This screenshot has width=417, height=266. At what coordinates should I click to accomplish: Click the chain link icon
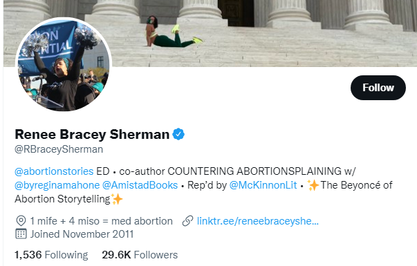tap(188, 221)
